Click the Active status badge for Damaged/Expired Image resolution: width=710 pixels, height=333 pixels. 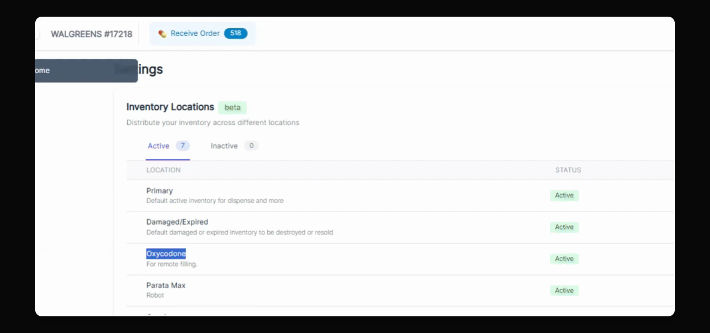[x=564, y=227]
